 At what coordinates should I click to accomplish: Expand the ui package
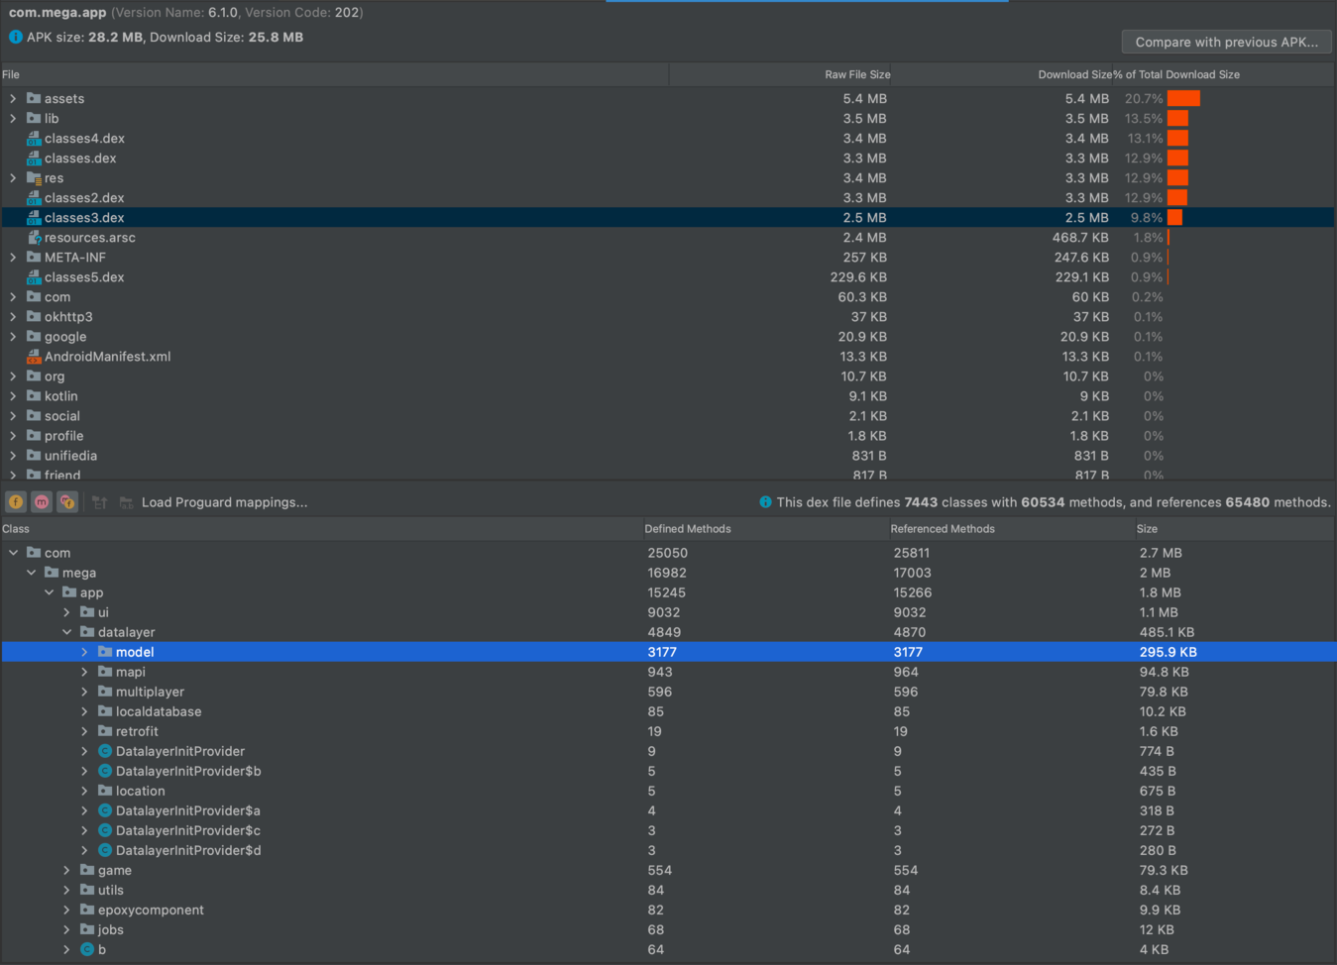point(66,612)
